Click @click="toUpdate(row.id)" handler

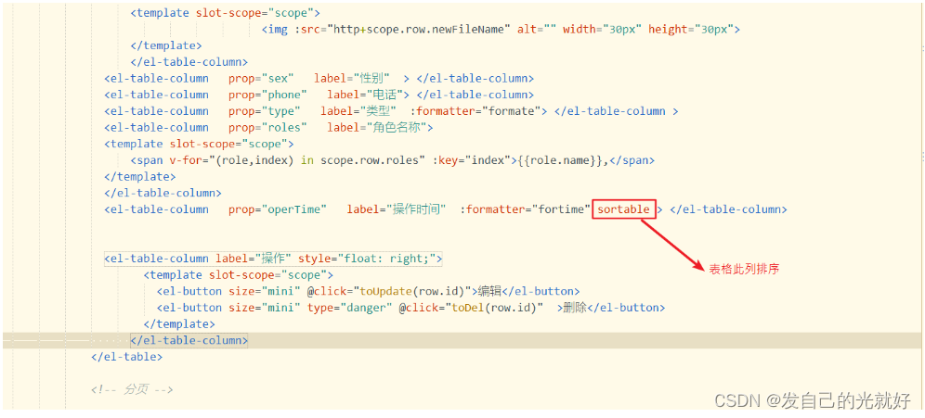[389, 291]
